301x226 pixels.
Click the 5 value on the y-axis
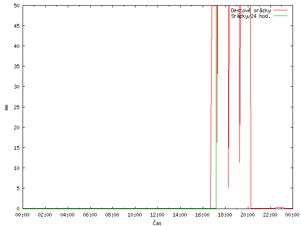(x=18, y=188)
